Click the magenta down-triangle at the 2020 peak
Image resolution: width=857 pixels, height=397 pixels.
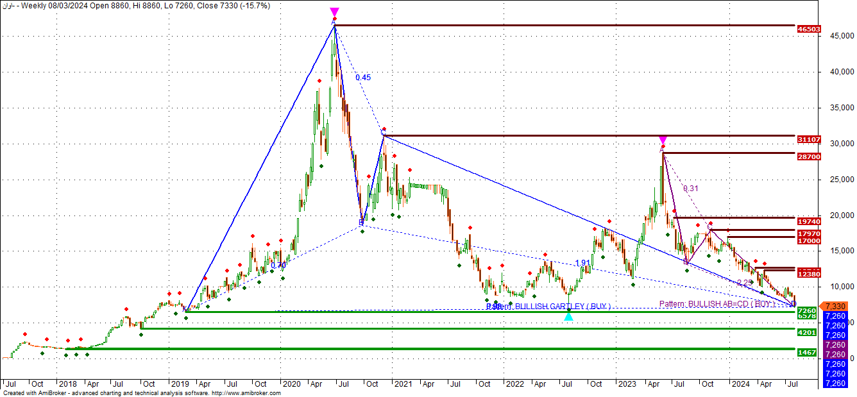334,12
